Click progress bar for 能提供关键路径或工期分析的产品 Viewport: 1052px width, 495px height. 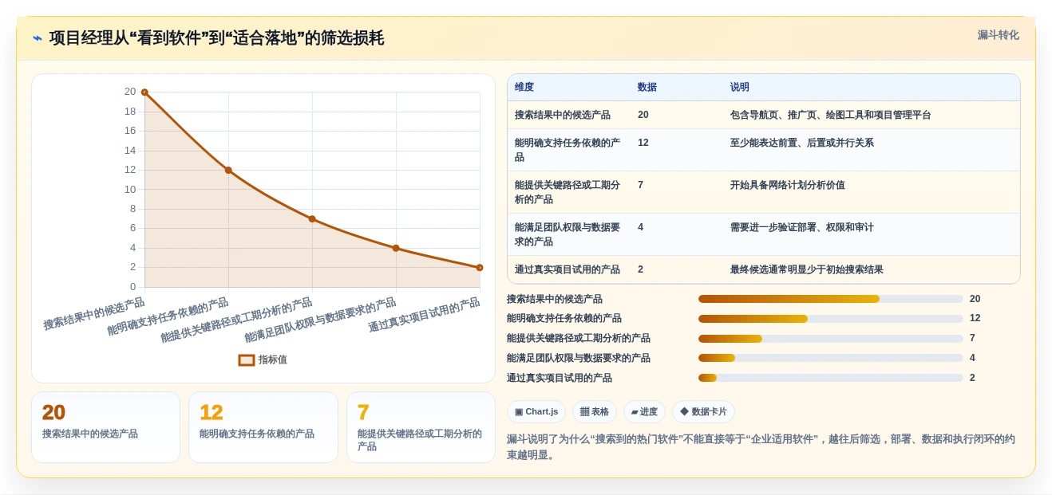coord(831,338)
